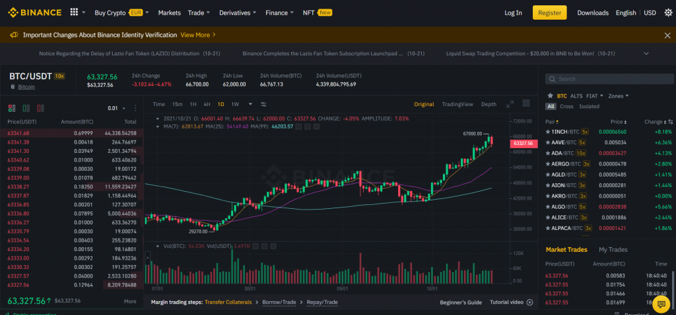676x315 pixels.
Task: Click the pair Search input field
Action: [609, 79]
